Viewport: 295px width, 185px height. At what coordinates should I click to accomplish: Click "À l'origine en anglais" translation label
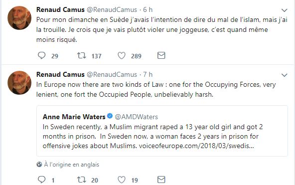click(x=71, y=165)
